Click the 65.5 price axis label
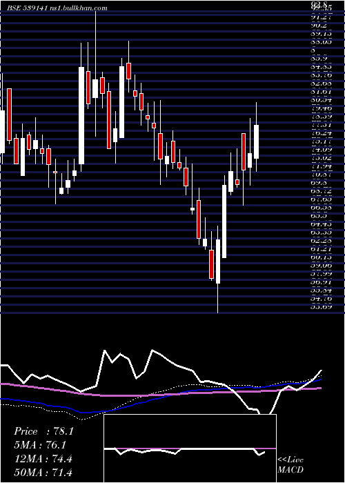345x483 pixels. (319, 216)
